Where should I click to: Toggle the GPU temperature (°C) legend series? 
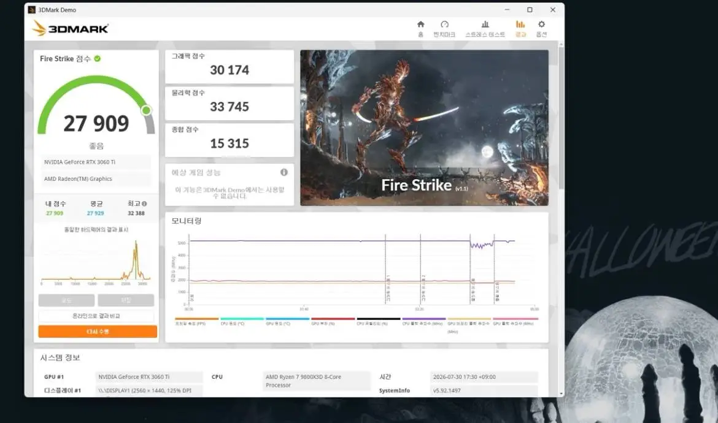(287, 321)
